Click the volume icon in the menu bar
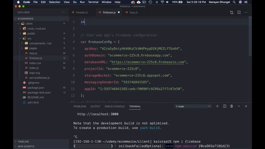Screen dimensions: 265x149 (167, 2)
